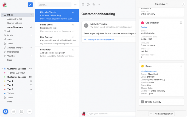This screenshot has width=187, height=117.
Task: Open the Pipedrive integration dropdown
Action: (161, 4)
